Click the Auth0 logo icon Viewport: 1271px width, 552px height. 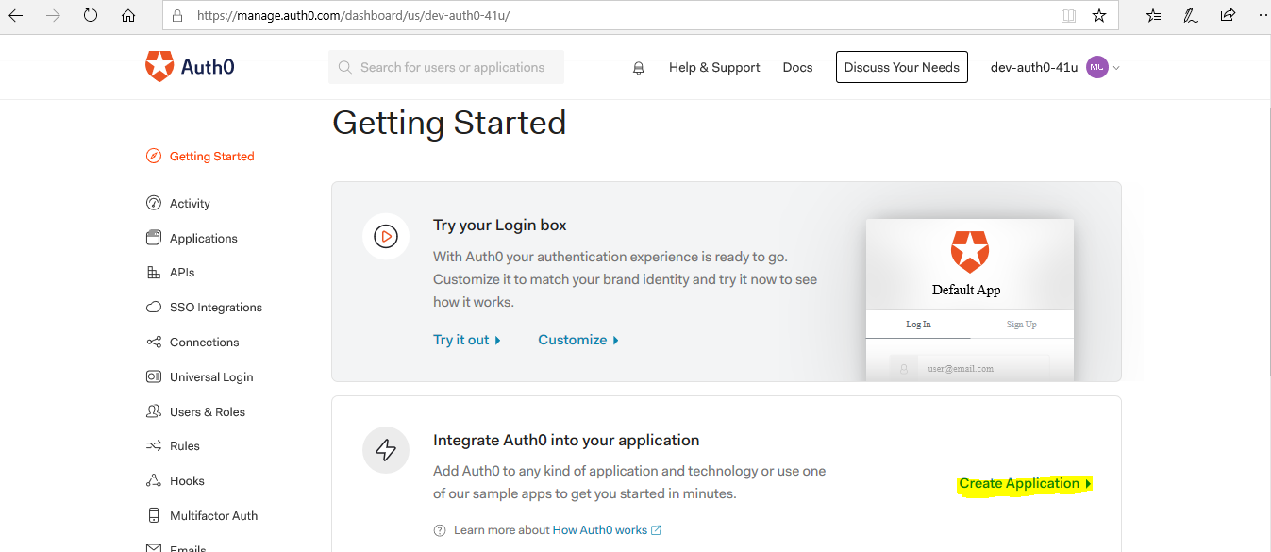(x=159, y=67)
